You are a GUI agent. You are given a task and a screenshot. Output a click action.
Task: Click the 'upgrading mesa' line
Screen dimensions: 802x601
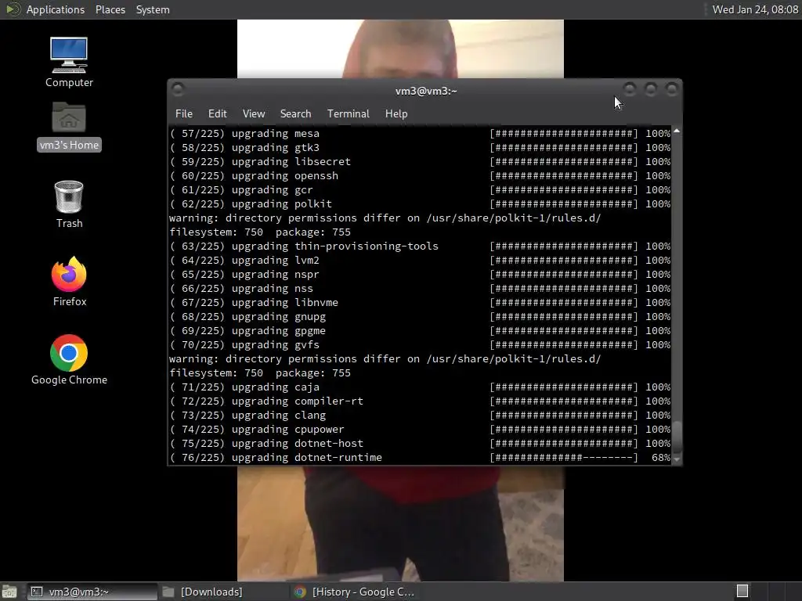(420, 133)
